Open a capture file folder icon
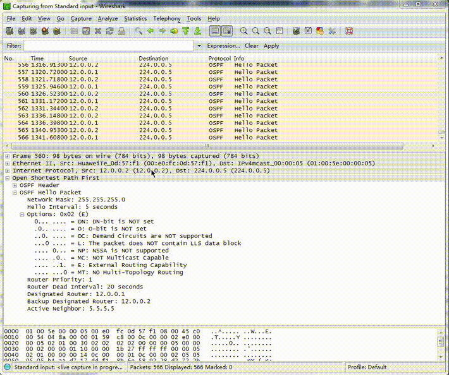Image resolution: width=449 pixels, height=375 pixels. [74, 31]
